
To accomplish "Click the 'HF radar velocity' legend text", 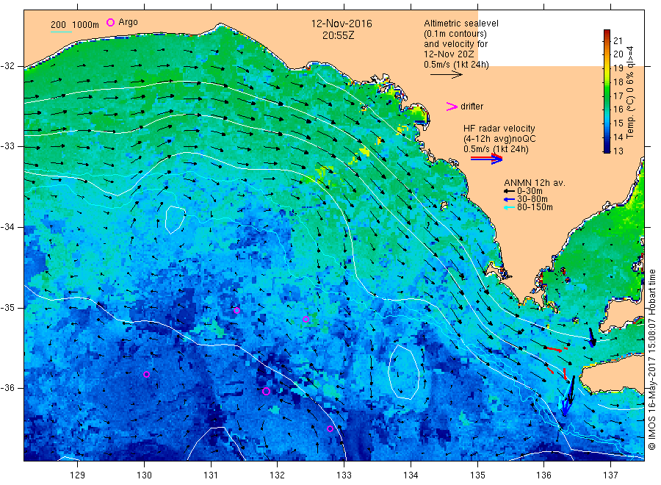I will click(x=499, y=129).
